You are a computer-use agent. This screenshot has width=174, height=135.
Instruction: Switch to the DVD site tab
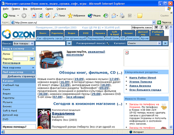[86, 33]
